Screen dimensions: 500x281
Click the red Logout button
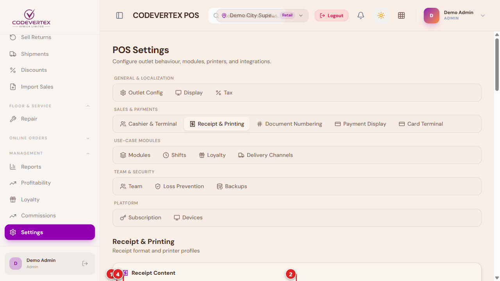tap(332, 16)
